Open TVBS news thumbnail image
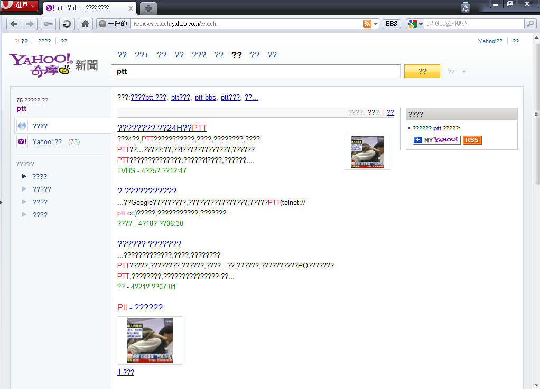 pos(367,153)
